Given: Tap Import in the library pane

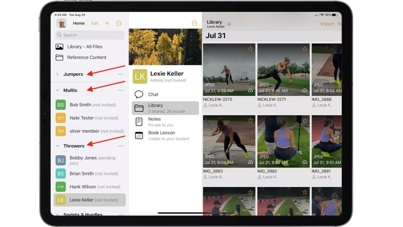Looking at the screenshot, I should (327, 24).
